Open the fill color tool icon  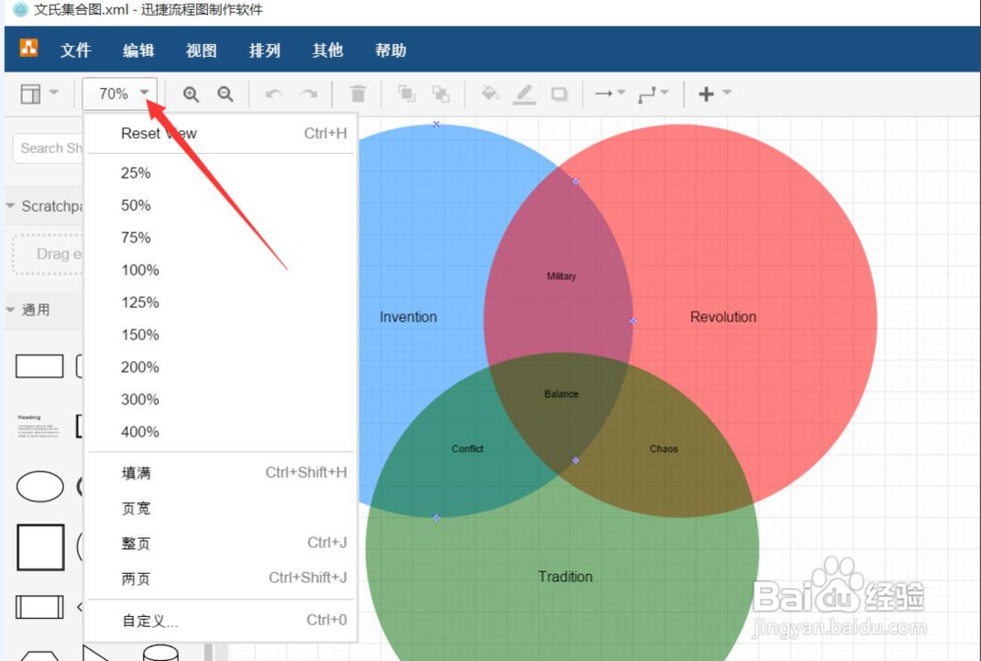pyautogui.click(x=490, y=93)
